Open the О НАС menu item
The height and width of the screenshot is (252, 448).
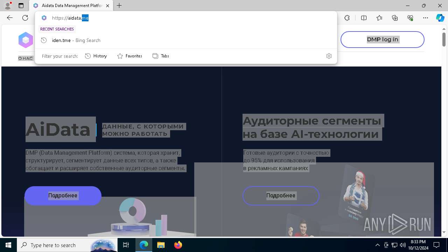26,58
